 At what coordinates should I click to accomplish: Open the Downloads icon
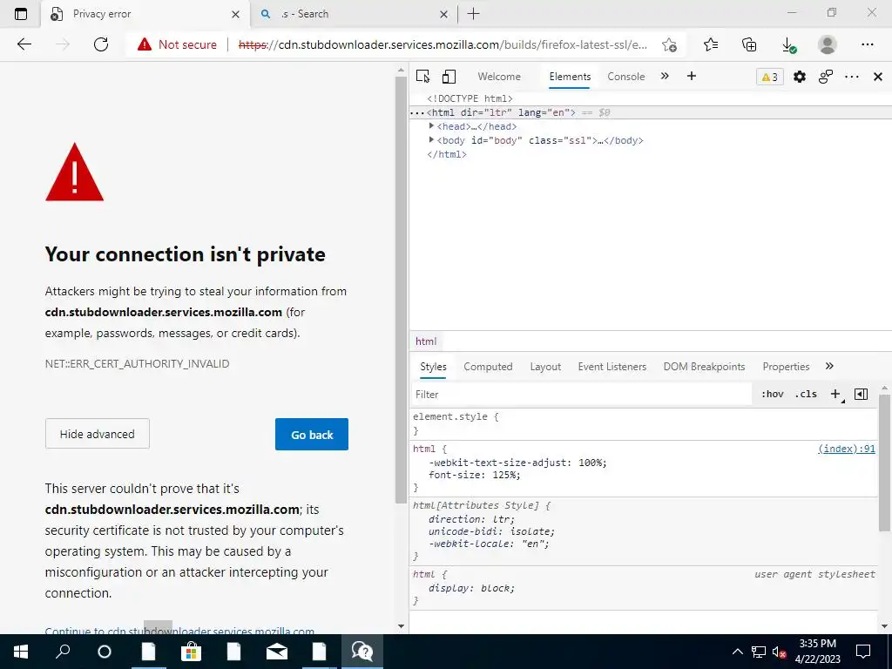click(x=788, y=44)
